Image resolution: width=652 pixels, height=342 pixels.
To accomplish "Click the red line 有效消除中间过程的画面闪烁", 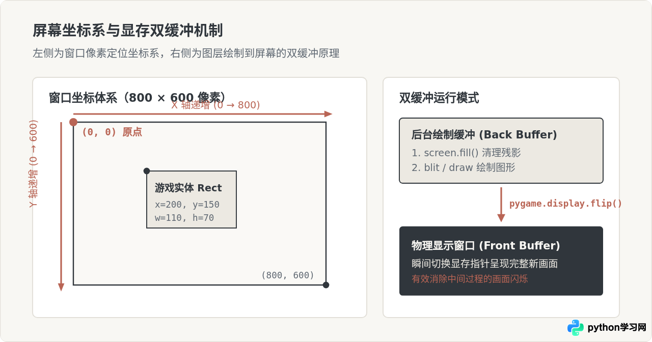I will point(470,279).
